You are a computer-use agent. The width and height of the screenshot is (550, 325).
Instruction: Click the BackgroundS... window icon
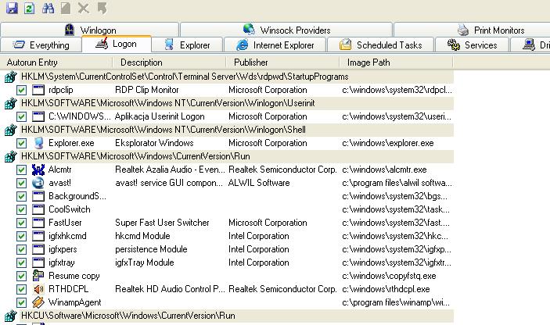(38, 196)
